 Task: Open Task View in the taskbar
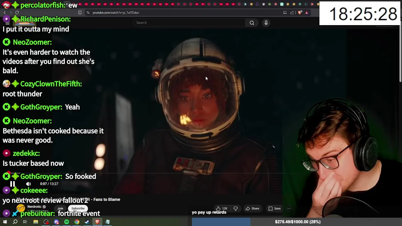[25, 222]
